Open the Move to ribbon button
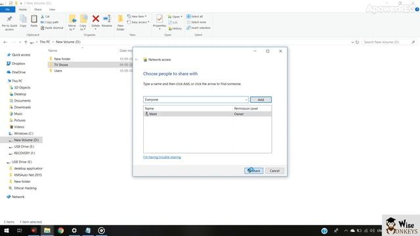 (x=72, y=22)
